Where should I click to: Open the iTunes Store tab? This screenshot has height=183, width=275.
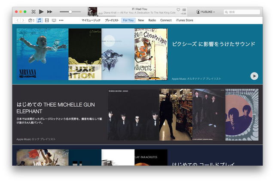(x=184, y=20)
